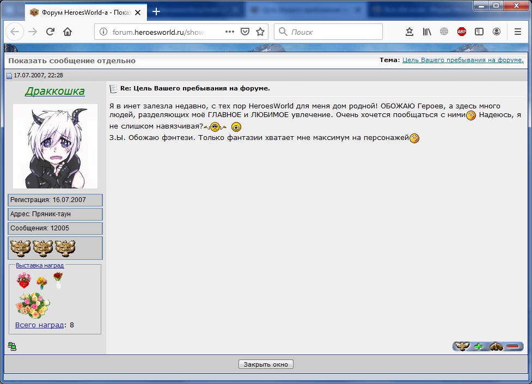Click the Поиск search field
The image size is (532, 384).
pos(332,32)
